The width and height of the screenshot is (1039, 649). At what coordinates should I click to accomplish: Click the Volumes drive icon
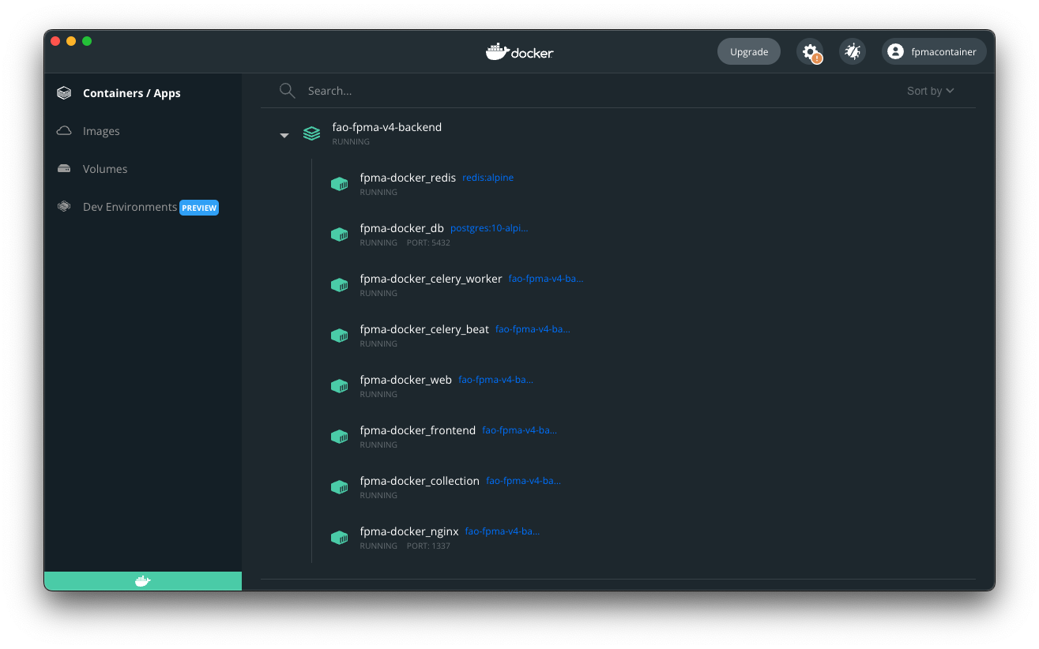pos(64,169)
